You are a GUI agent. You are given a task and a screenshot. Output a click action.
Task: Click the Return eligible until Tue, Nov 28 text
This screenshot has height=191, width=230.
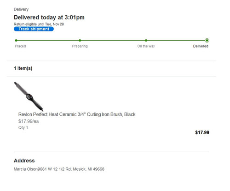[x=39, y=24]
